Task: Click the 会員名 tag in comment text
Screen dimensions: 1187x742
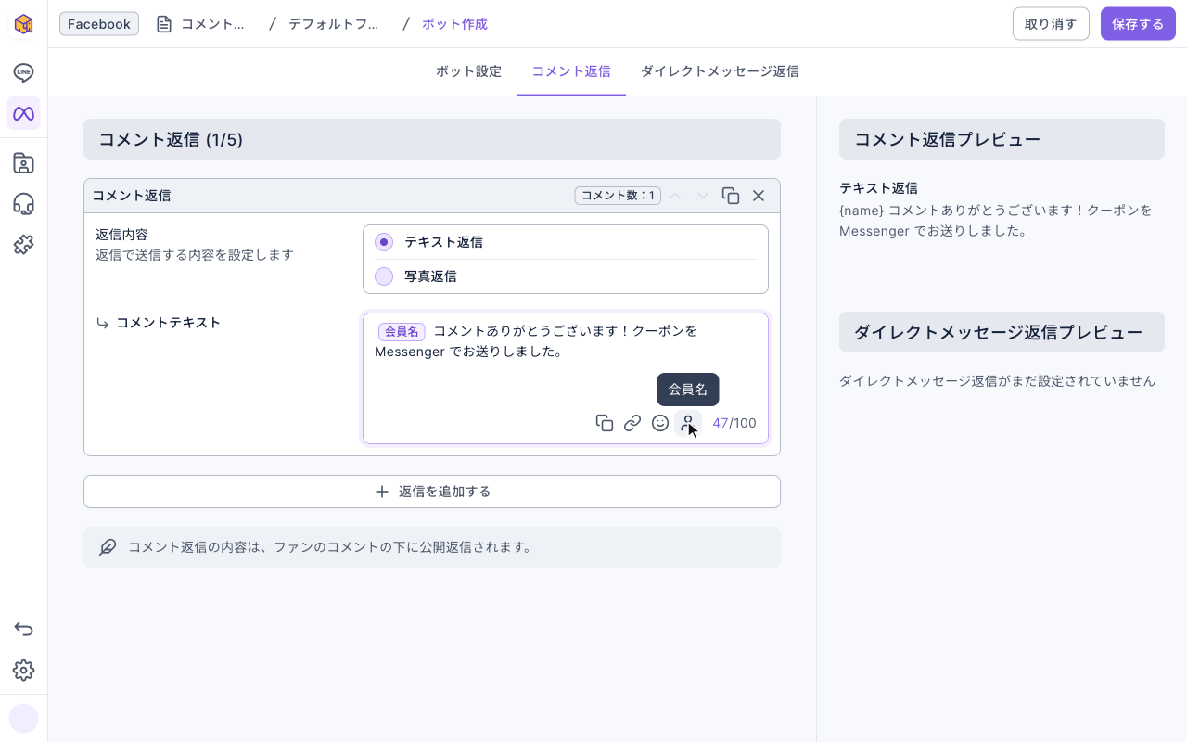Action: click(x=402, y=331)
